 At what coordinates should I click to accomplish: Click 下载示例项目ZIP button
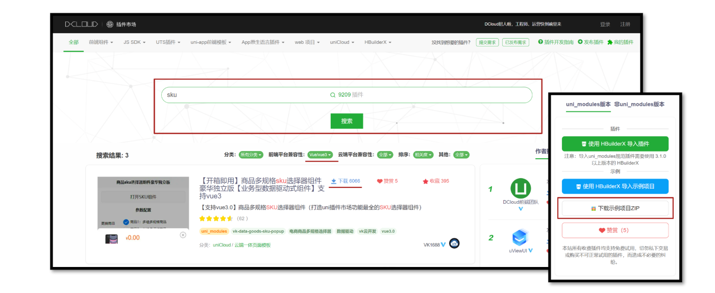coord(615,208)
